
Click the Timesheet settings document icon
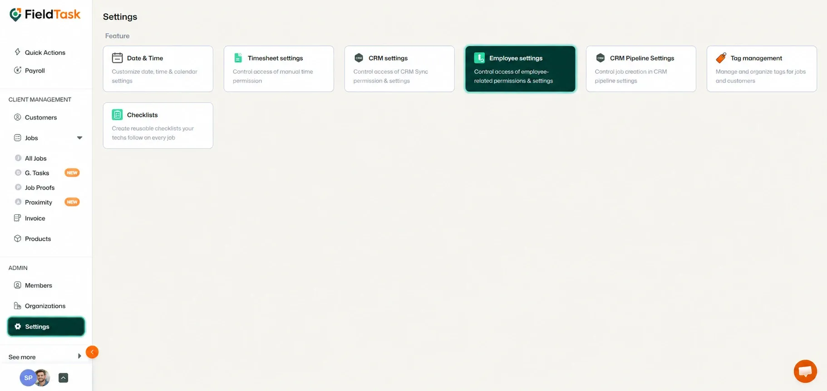coord(238,58)
